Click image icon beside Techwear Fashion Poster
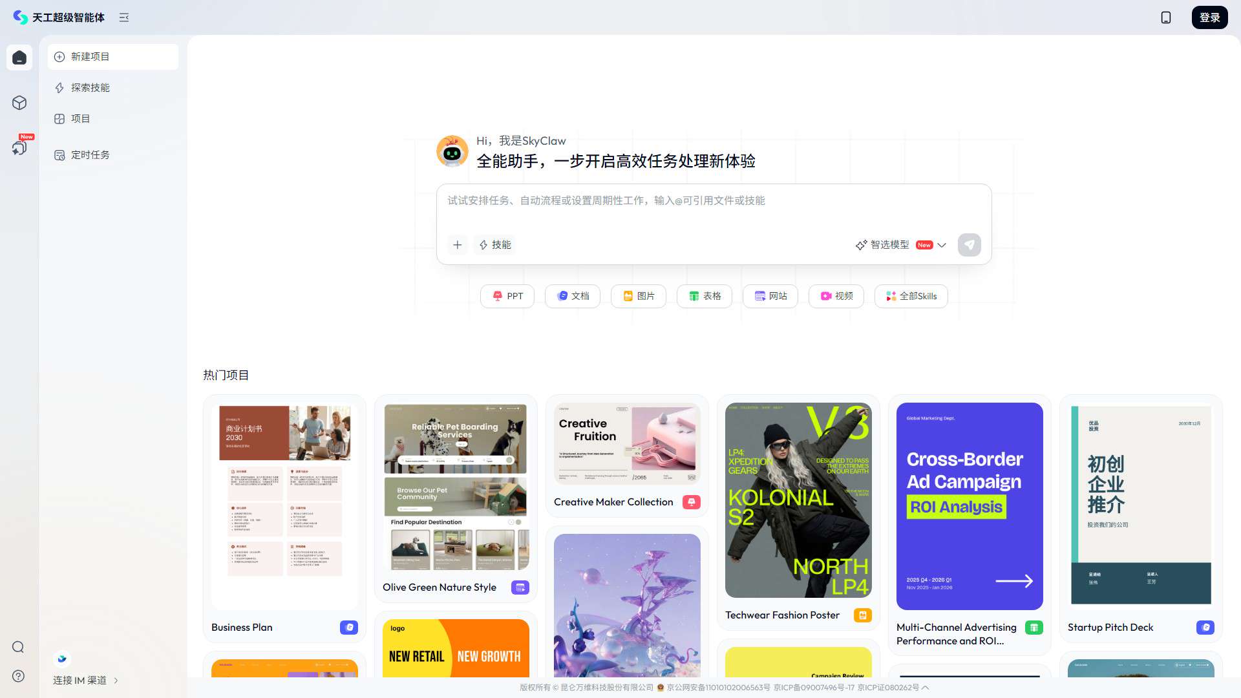 (863, 615)
